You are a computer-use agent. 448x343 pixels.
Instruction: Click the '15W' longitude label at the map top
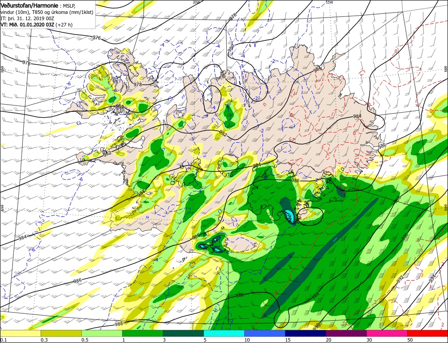[x=329, y=2]
